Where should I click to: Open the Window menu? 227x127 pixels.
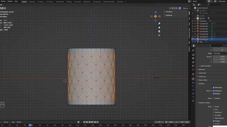tap(10, 1)
